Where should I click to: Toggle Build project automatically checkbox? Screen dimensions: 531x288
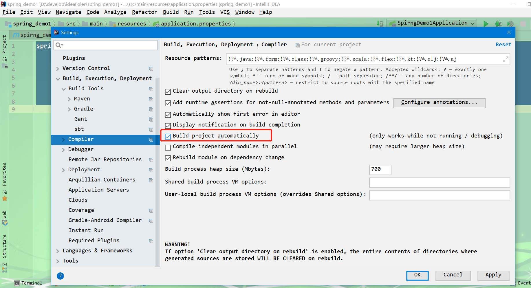tap(168, 137)
